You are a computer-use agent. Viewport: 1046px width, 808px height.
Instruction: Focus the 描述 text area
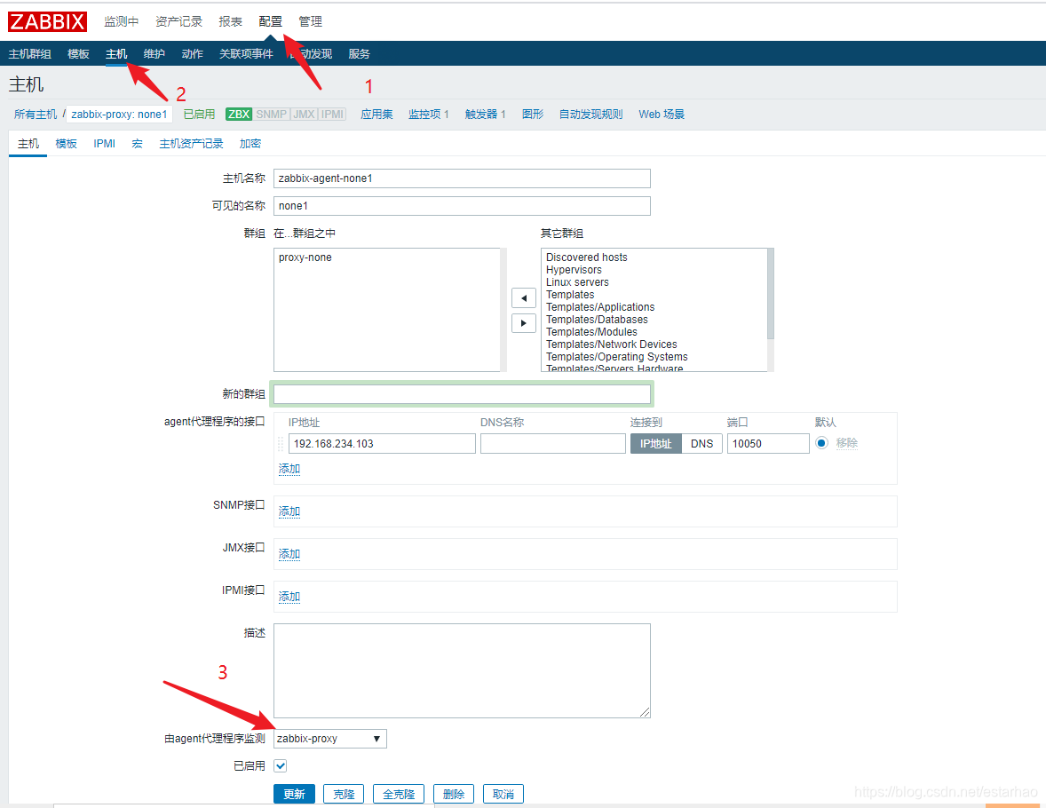(462, 670)
